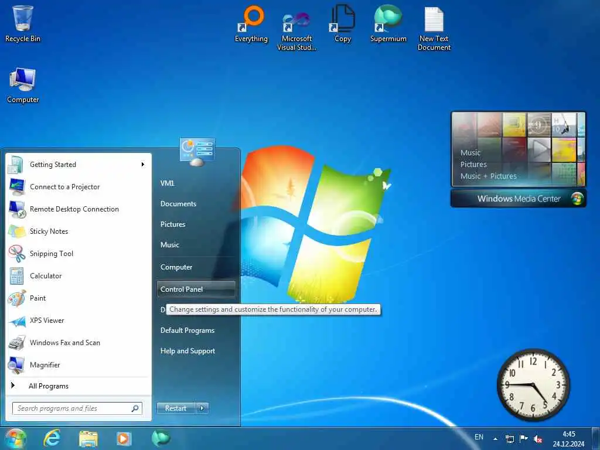The width and height of the screenshot is (600, 450).
Task: Click the search magnifier icon in Start menu
Action: click(135, 408)
